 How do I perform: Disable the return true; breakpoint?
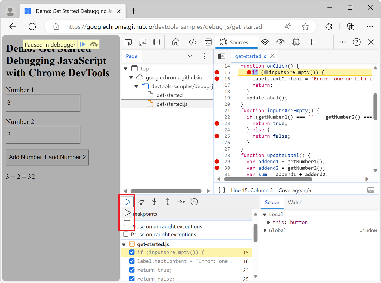click(132, 270)
